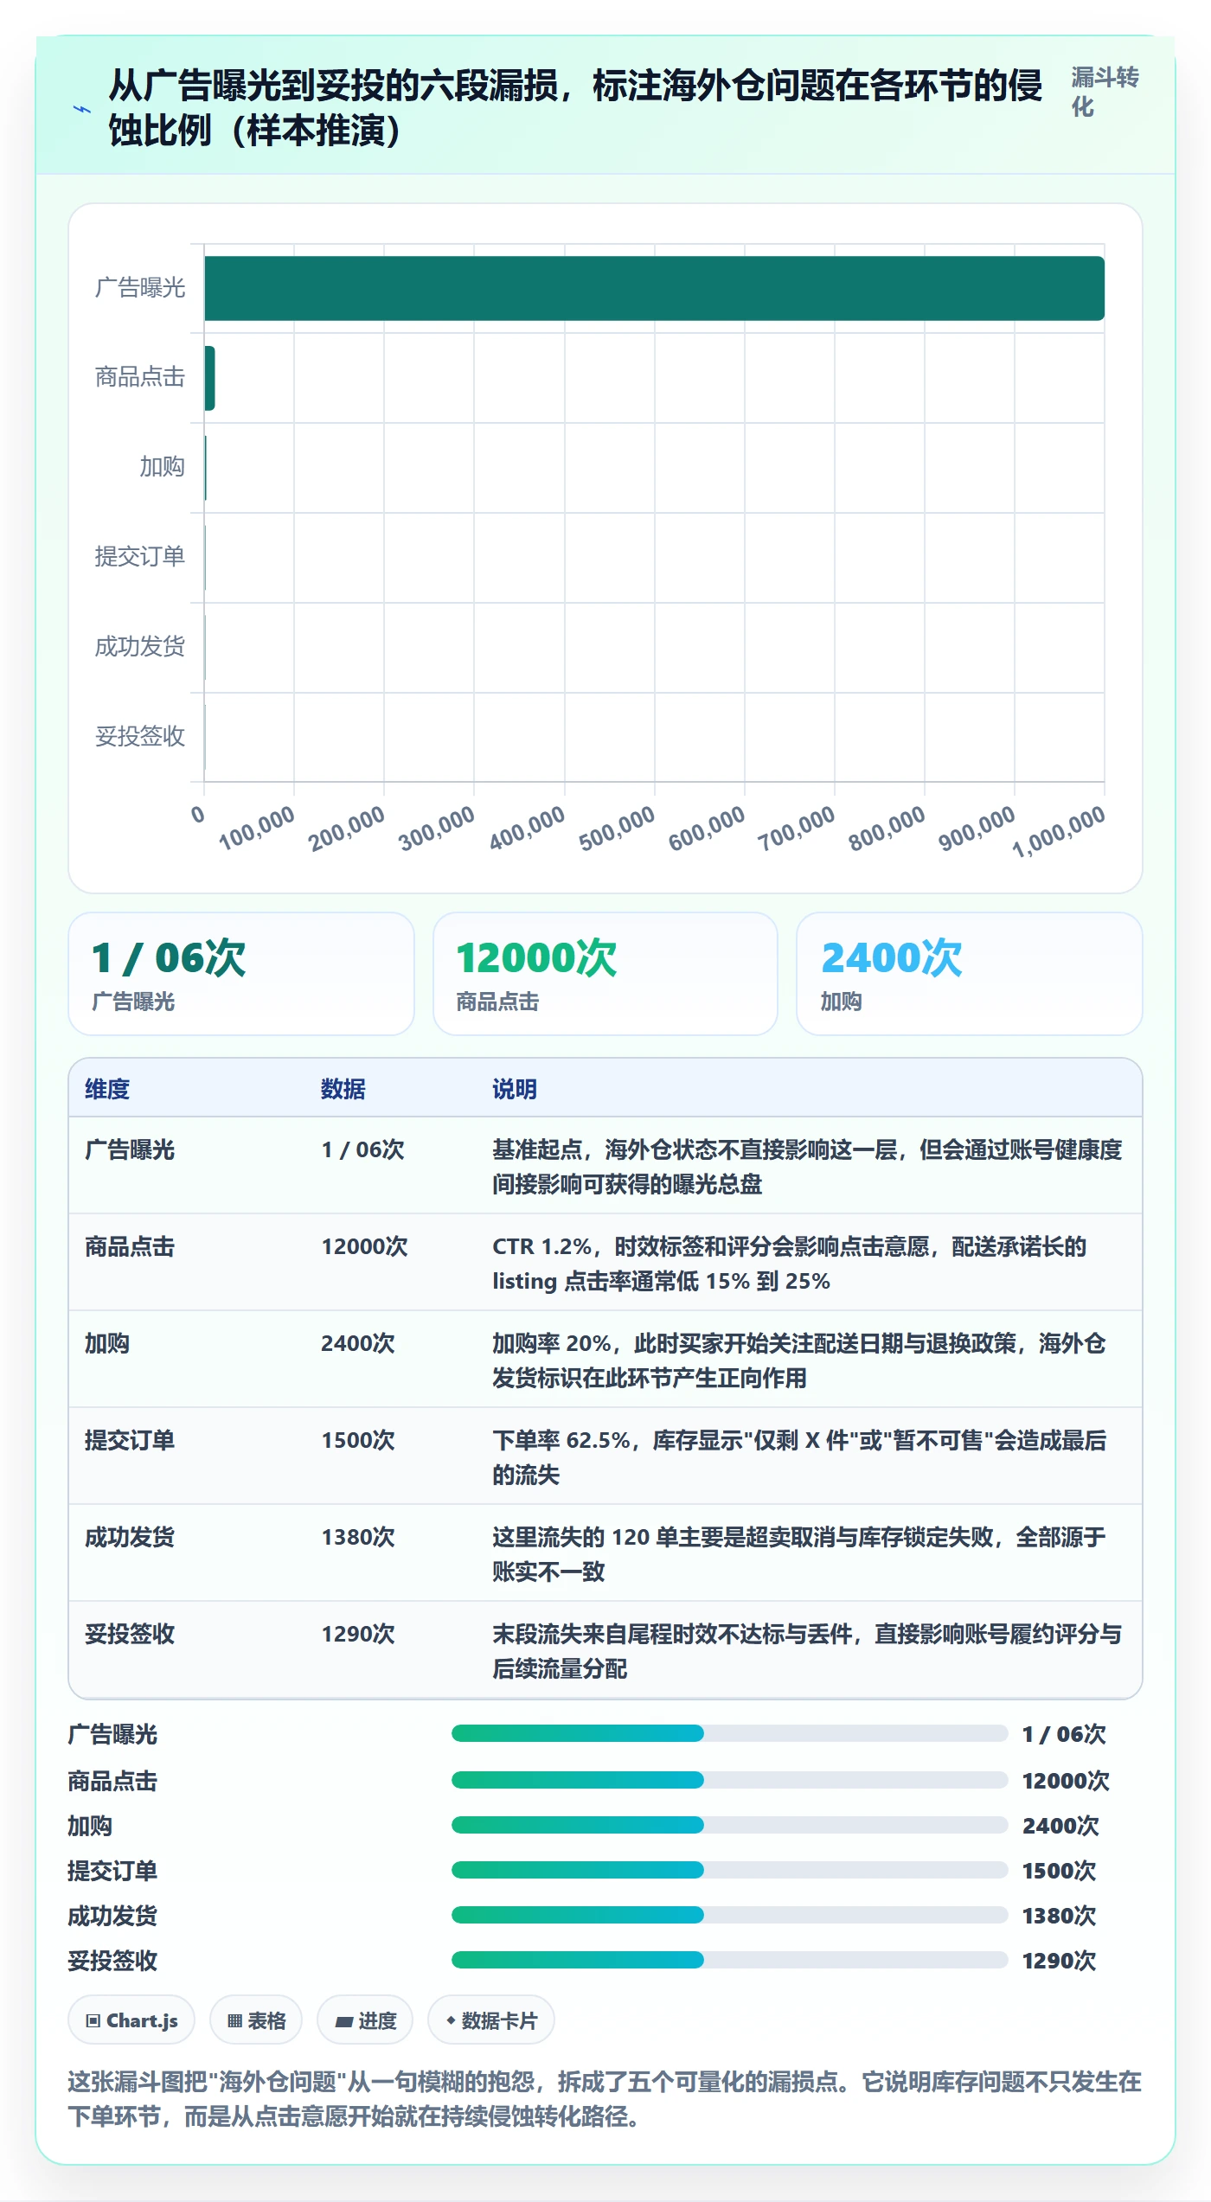
Task: Open the 2400次 加购 data card
Action: pos(970,974)
